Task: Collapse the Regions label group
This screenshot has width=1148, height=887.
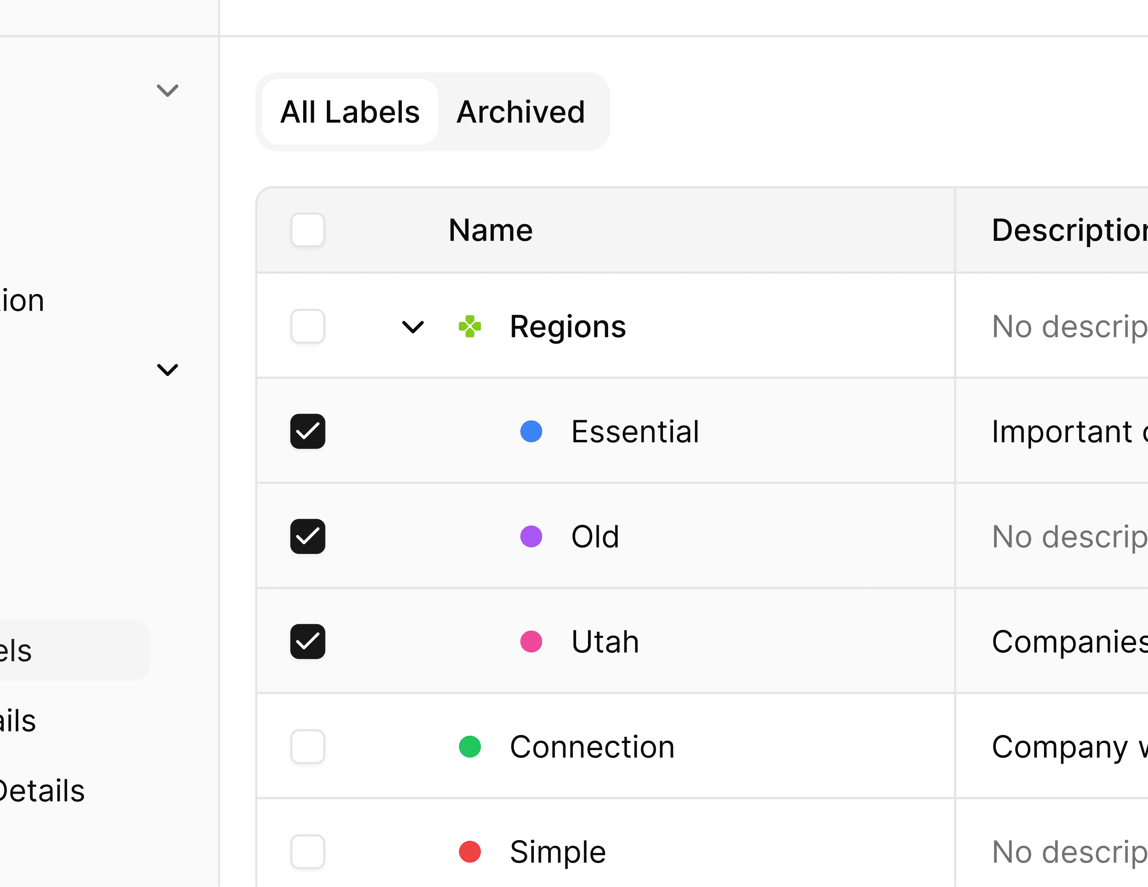Action: coord(413,327)
